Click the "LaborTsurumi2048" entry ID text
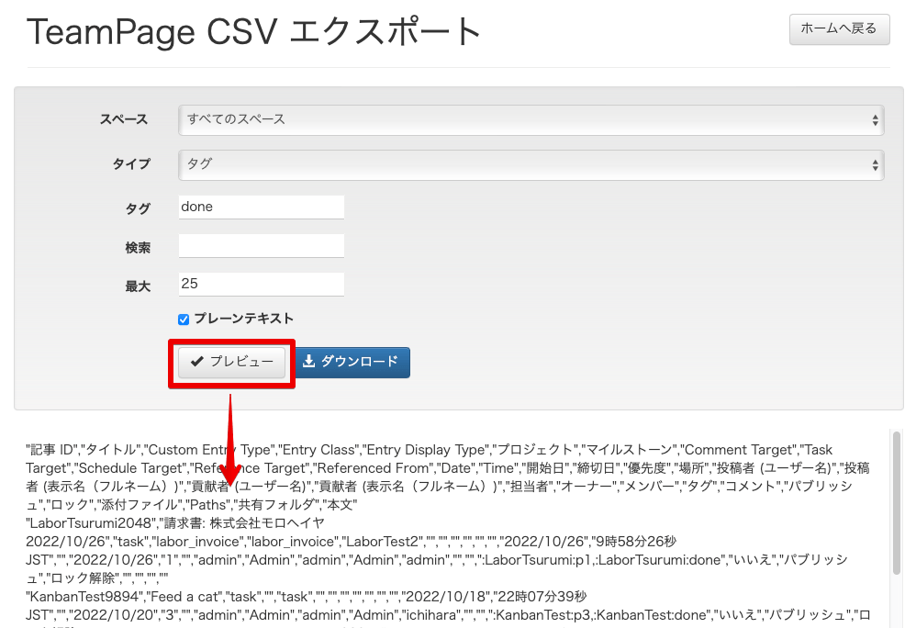916x628 pixels. [92, 522]
